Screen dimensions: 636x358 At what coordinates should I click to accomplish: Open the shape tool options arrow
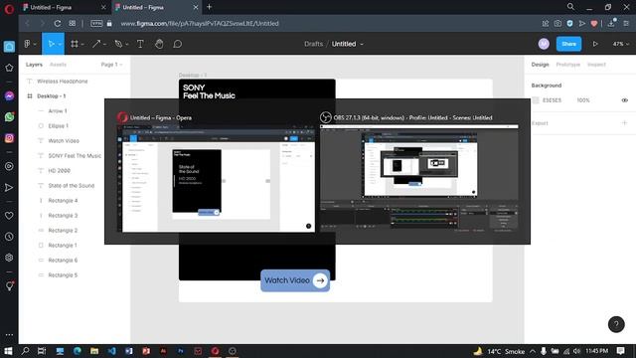pos(104,44)
